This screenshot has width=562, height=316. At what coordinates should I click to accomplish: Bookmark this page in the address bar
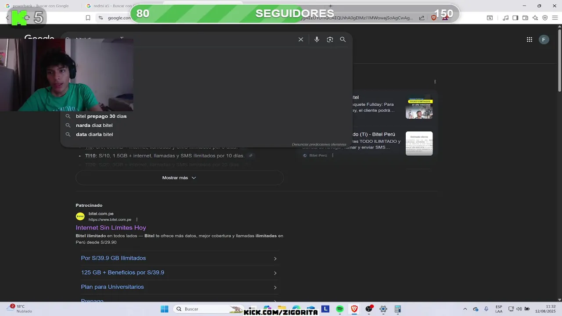pos(88,18)
